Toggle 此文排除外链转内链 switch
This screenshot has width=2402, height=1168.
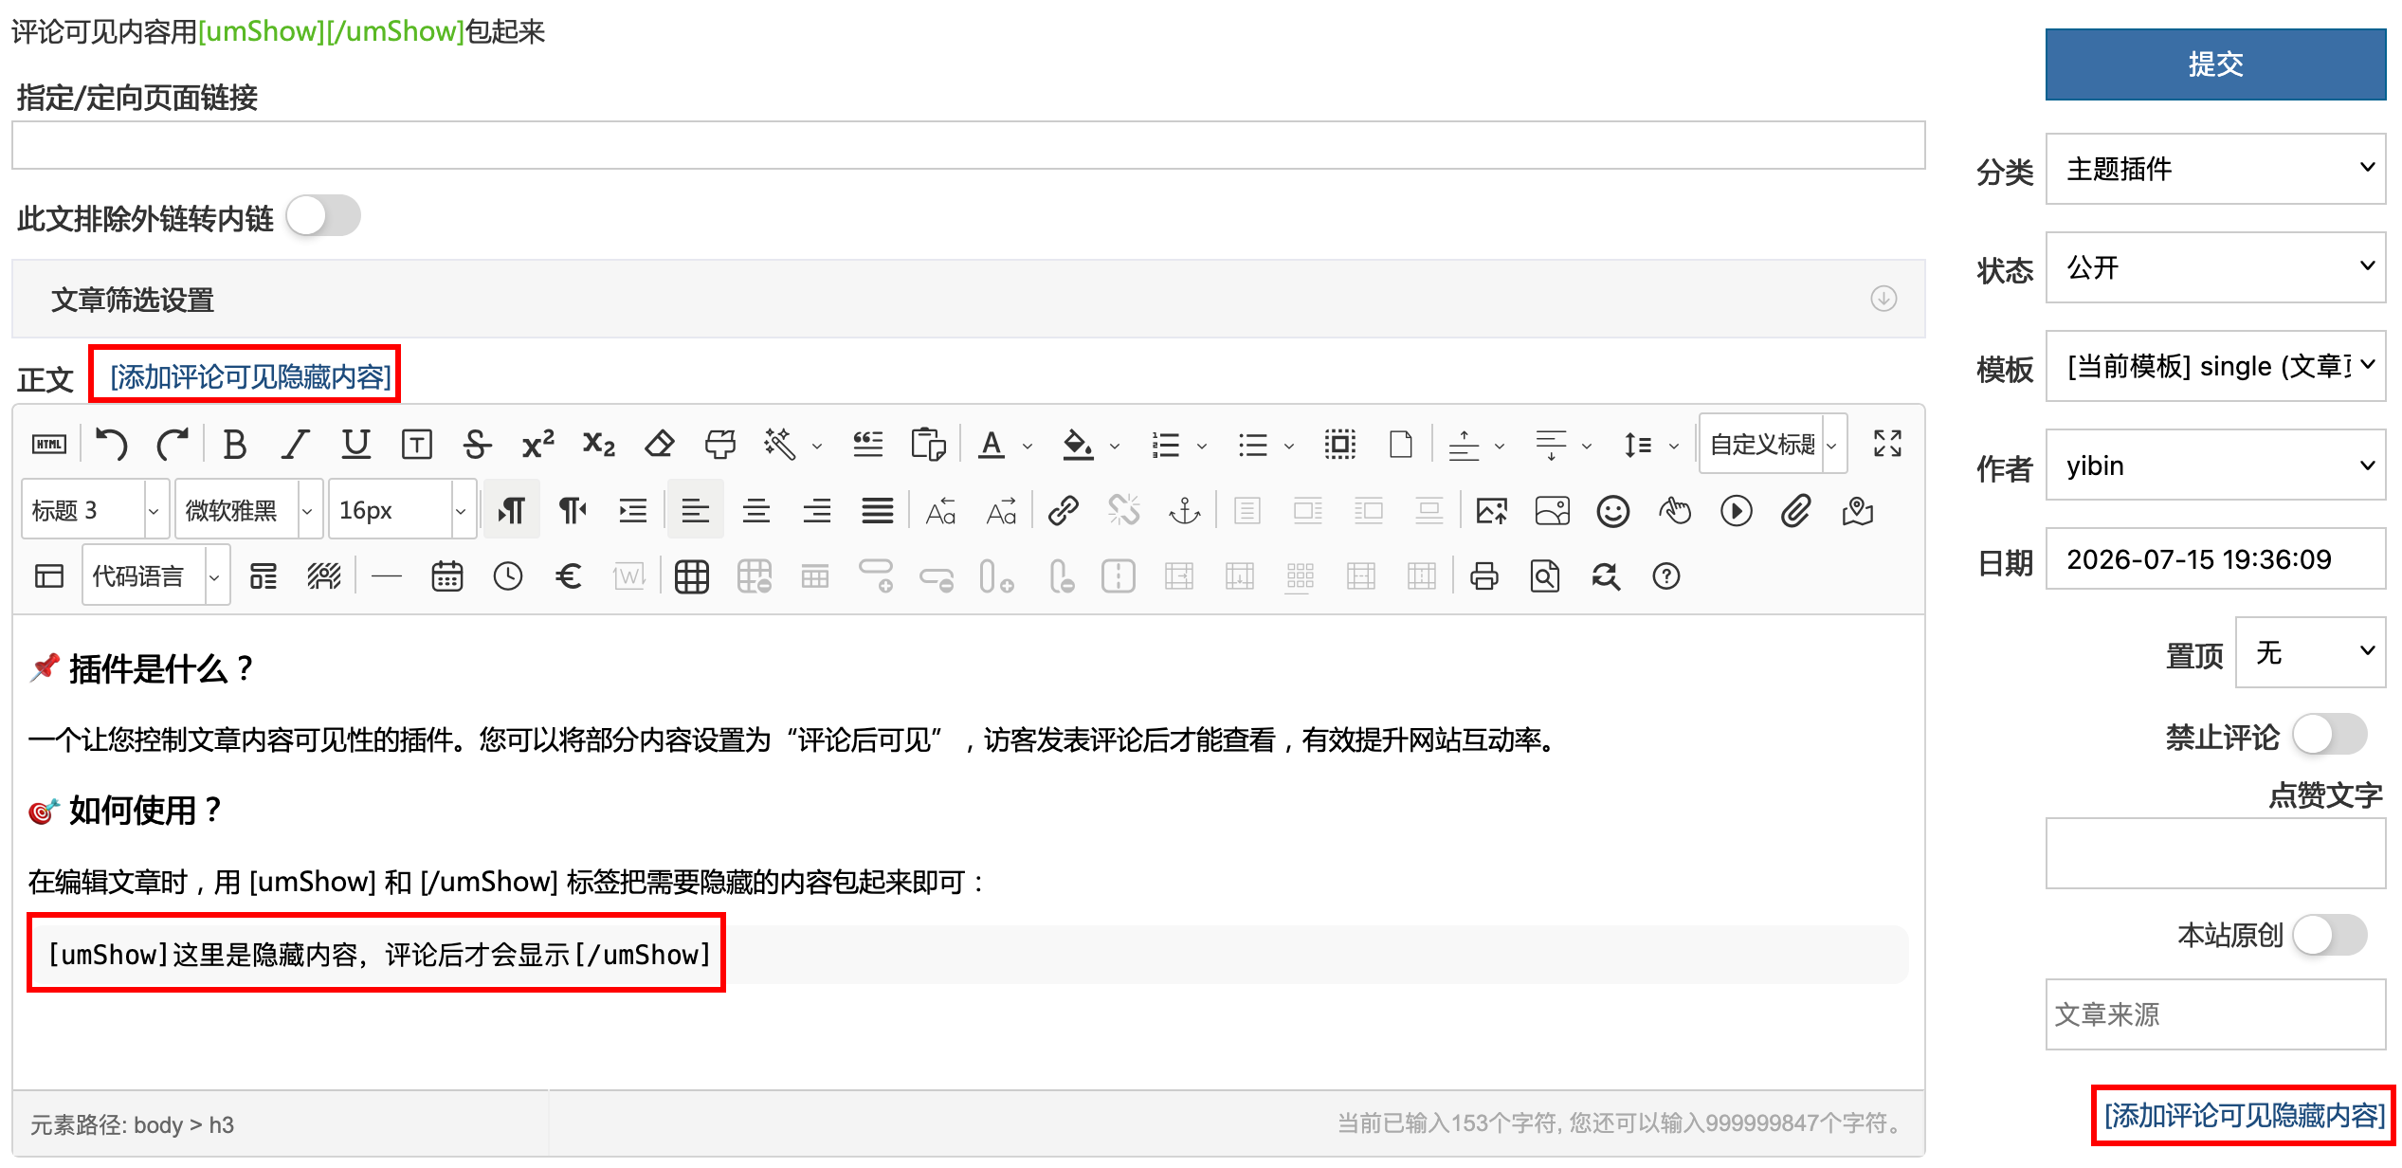click(323, 216)
